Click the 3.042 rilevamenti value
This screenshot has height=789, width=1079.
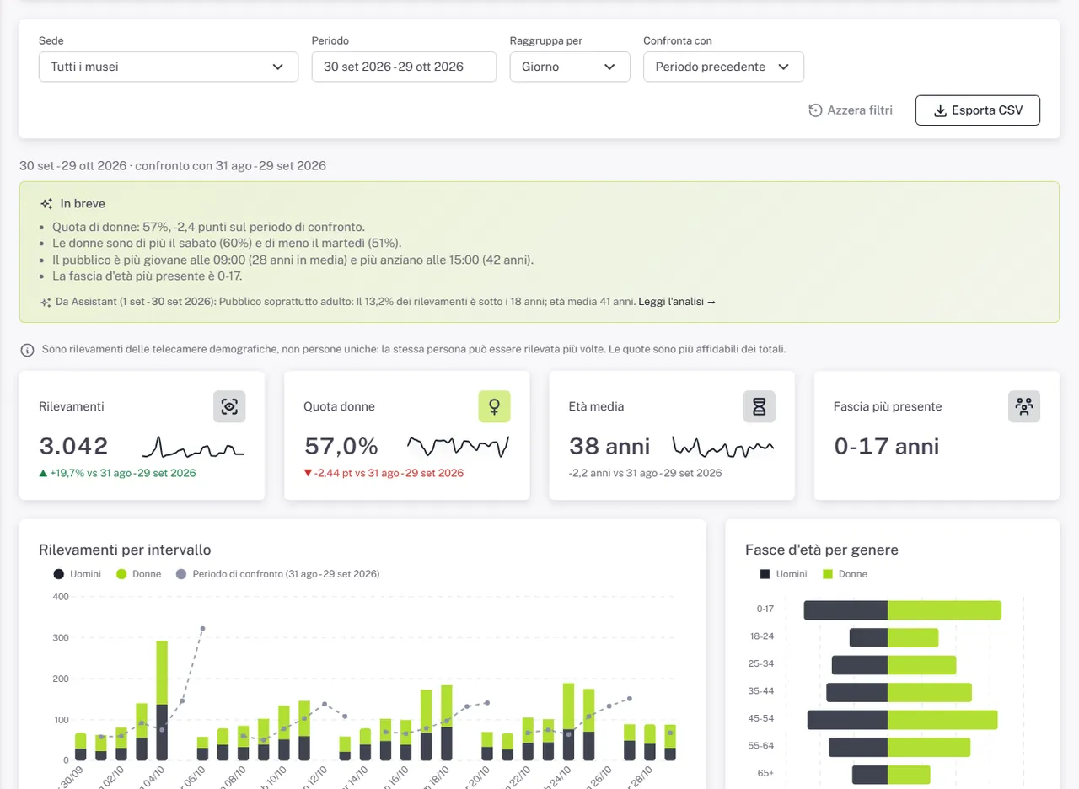74,446
